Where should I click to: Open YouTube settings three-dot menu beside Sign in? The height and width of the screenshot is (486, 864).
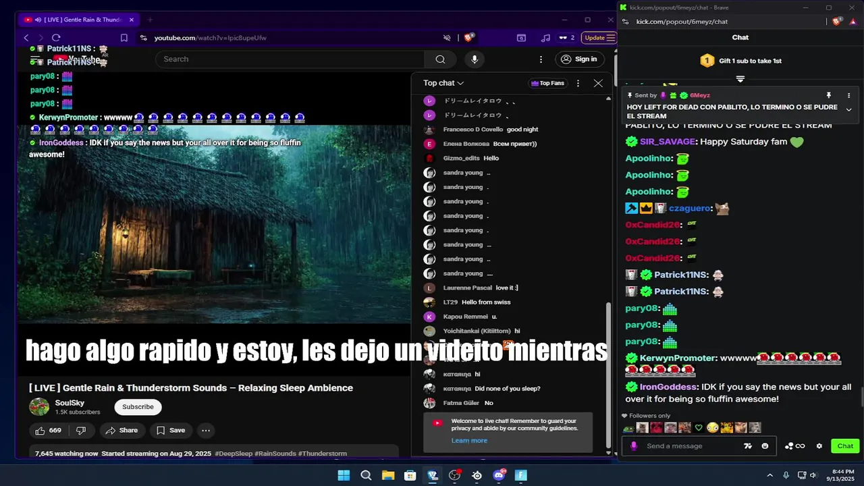[541, 59]
